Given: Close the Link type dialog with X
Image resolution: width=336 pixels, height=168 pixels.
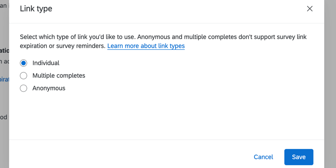Looking at the screenshot, I should click(310, 9).
